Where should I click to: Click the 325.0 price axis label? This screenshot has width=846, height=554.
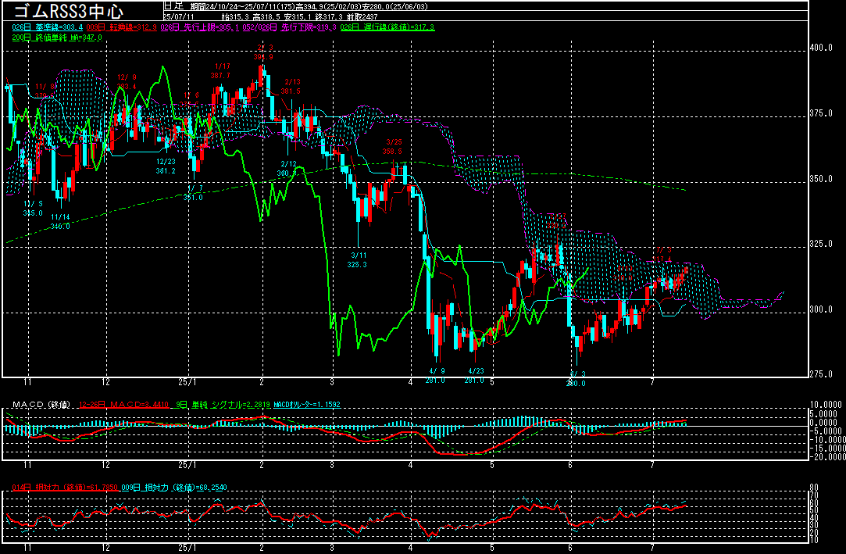point(821,244)
